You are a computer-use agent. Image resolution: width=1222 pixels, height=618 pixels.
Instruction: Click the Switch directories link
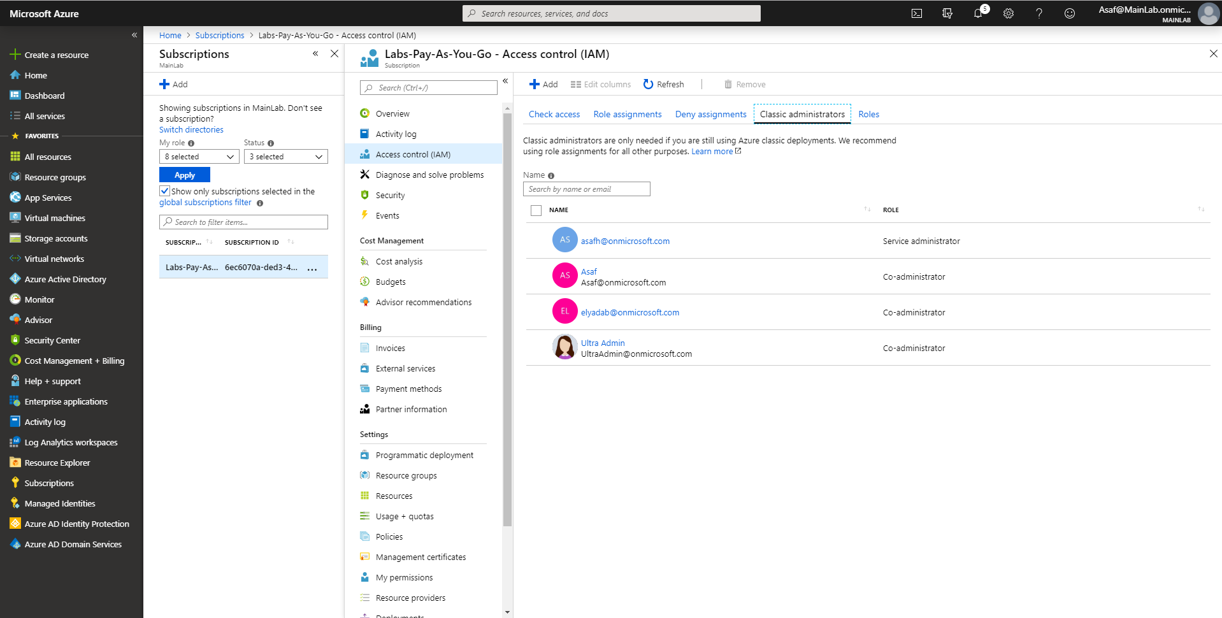coord(191,129)
